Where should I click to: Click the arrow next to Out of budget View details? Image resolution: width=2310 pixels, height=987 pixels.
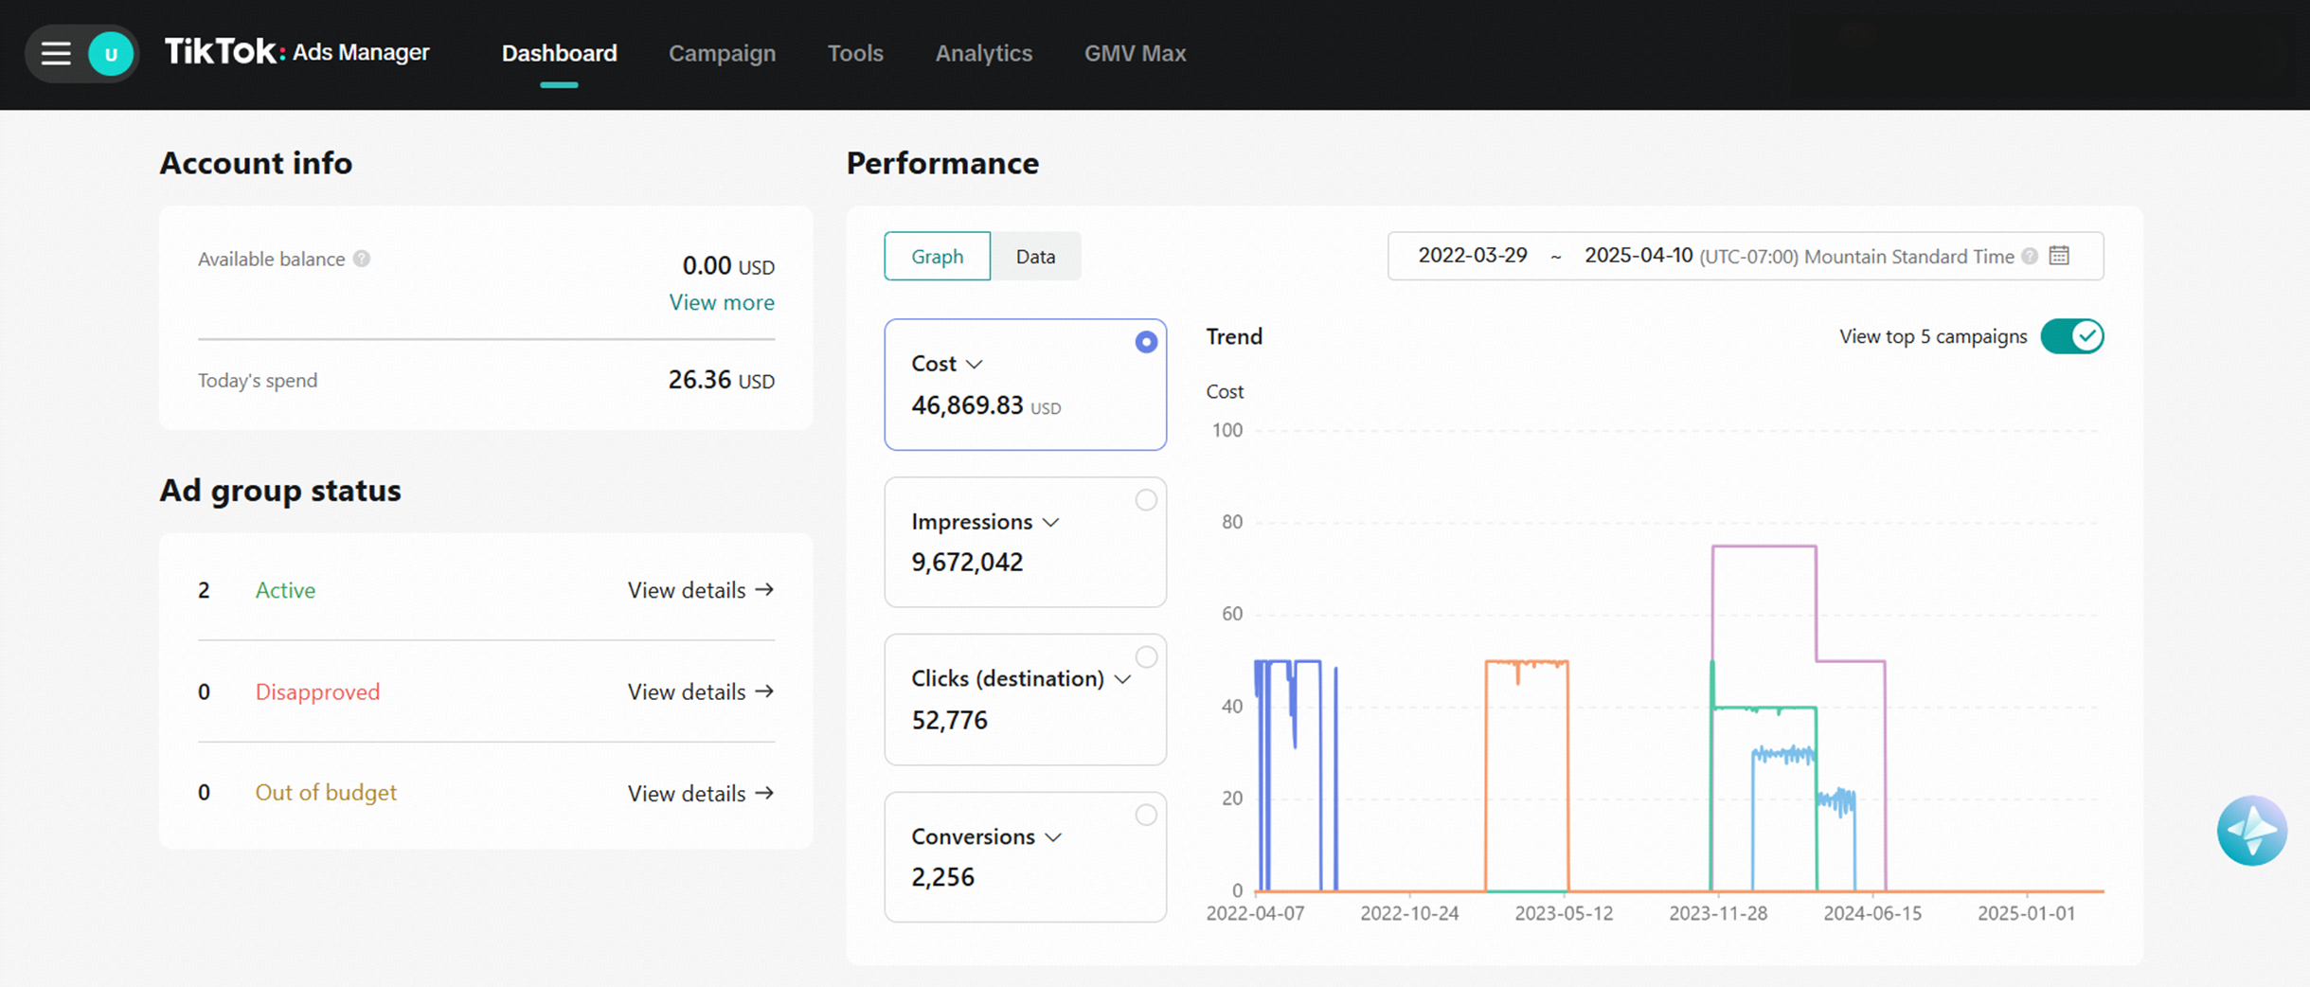pos(764,793)
